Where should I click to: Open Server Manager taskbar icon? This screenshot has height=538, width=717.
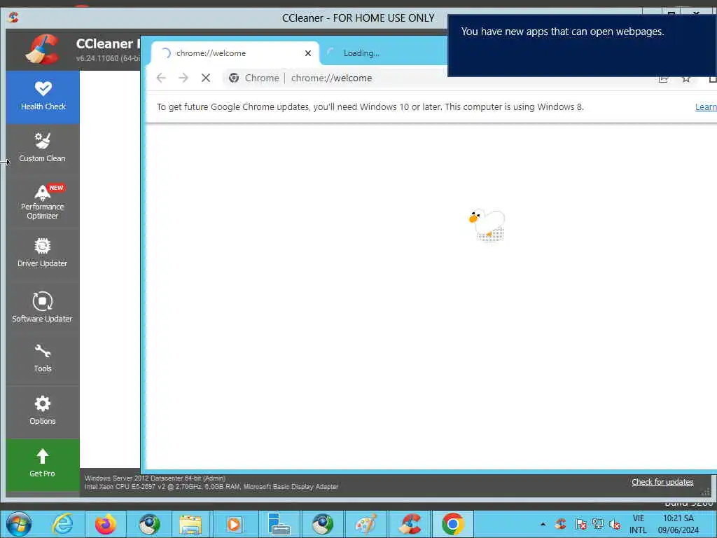click(x=279, y=524)
